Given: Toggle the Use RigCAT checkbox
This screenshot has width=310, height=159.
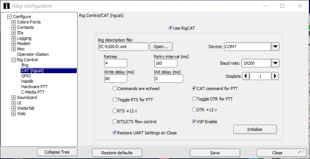Looking at the screenshot, I should point(170,28).
